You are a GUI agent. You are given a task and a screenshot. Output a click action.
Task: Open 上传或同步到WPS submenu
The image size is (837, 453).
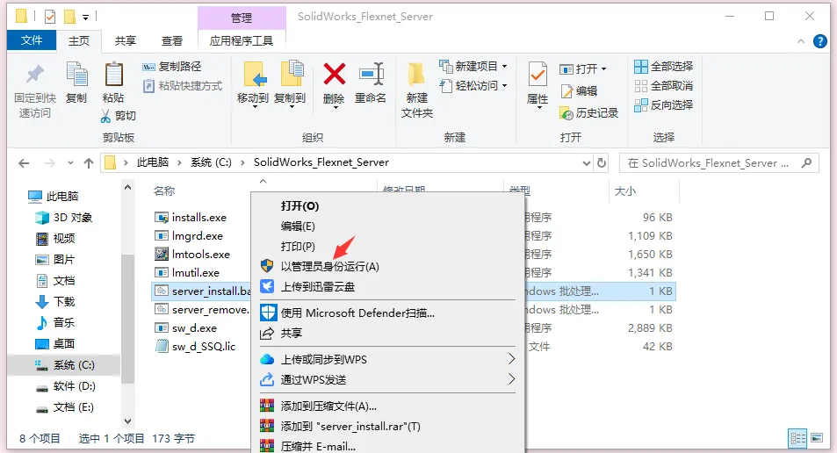(387, 360)
